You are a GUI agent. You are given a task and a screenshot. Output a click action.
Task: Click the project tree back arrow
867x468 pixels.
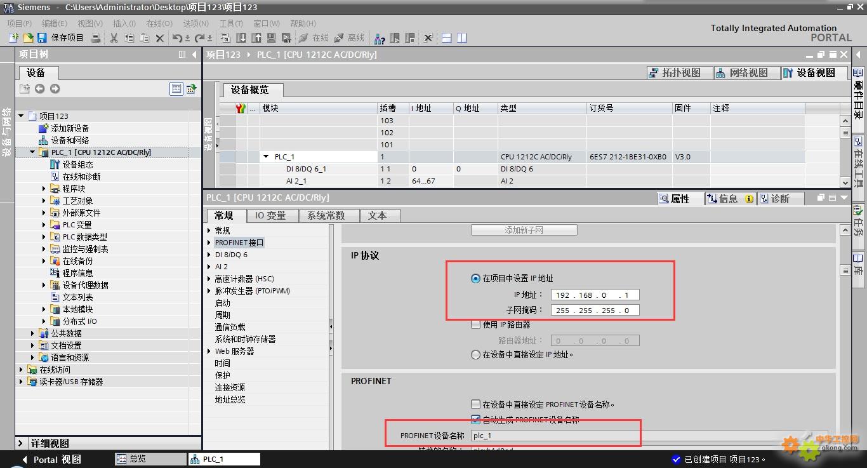(39, 89)
